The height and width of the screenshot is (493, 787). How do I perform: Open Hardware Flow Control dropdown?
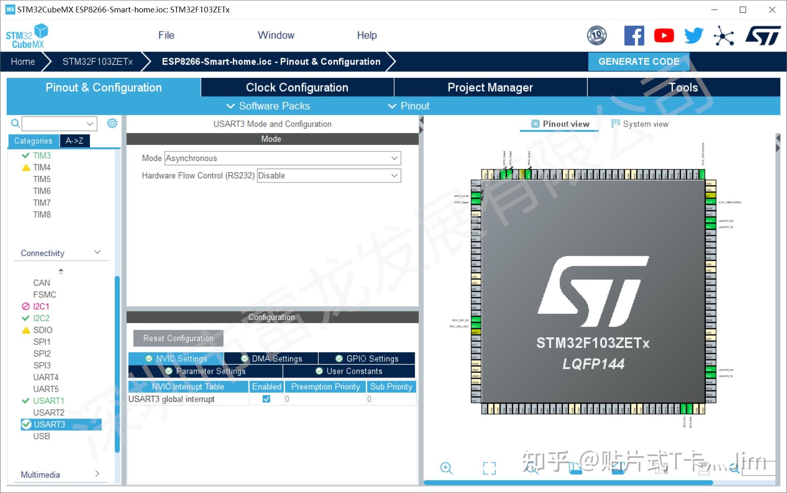(x=329, y=176)
